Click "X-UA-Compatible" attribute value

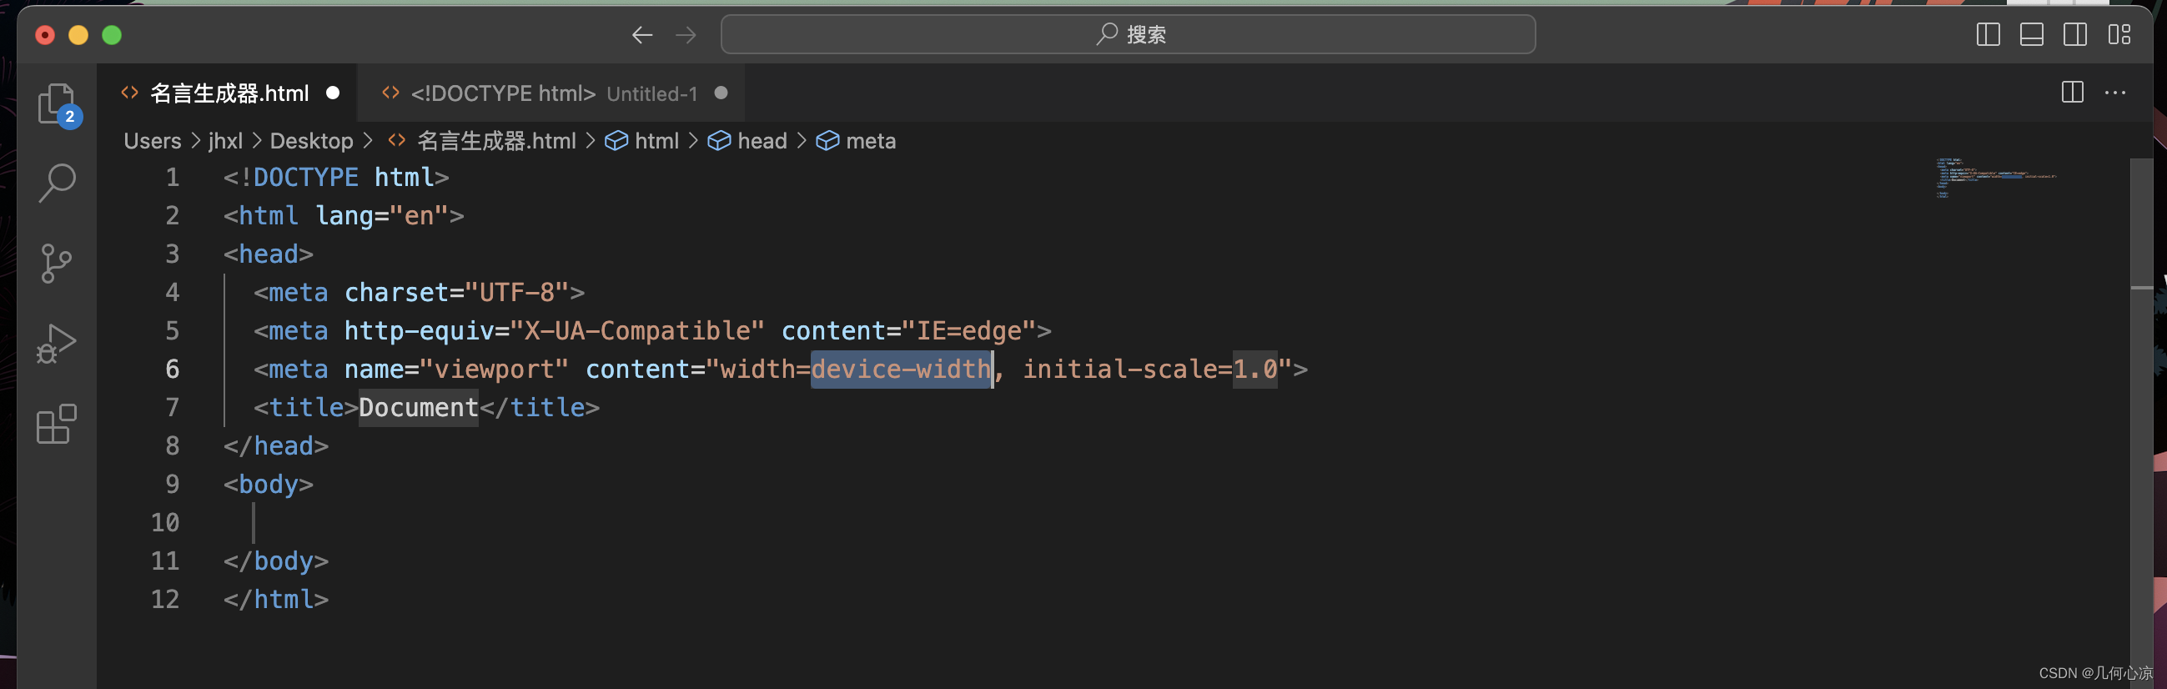637,330
